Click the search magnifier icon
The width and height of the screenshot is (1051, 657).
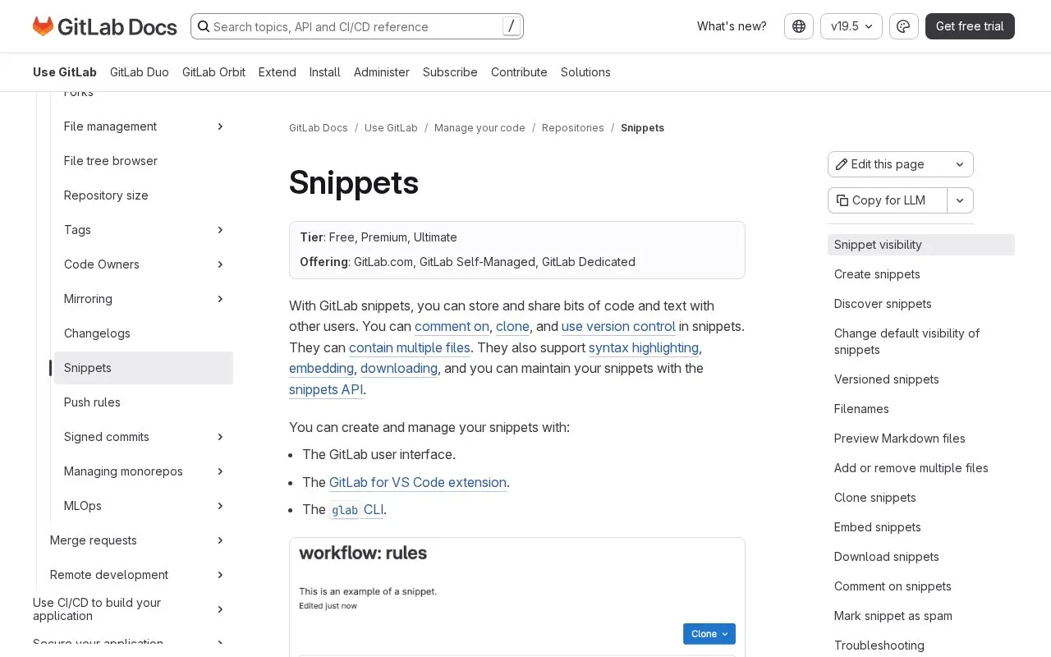(204, 26)
